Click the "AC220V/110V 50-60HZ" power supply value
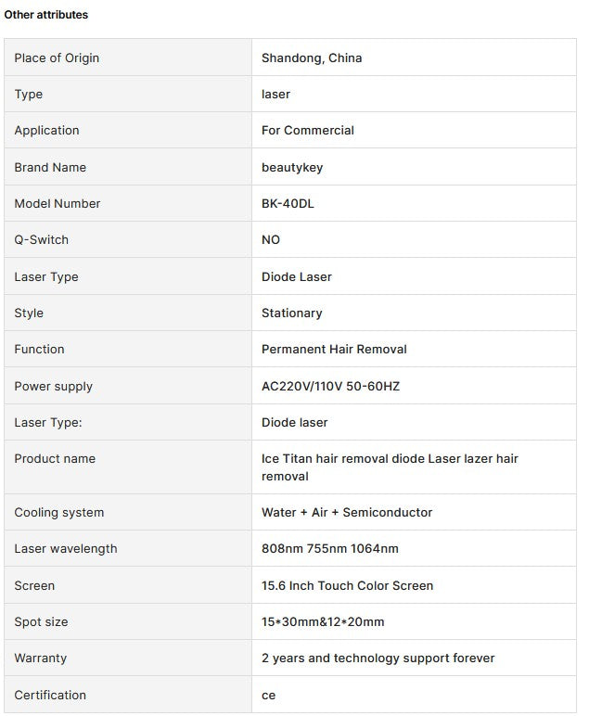This screenshot has height=716, width=589. (330, 386)
